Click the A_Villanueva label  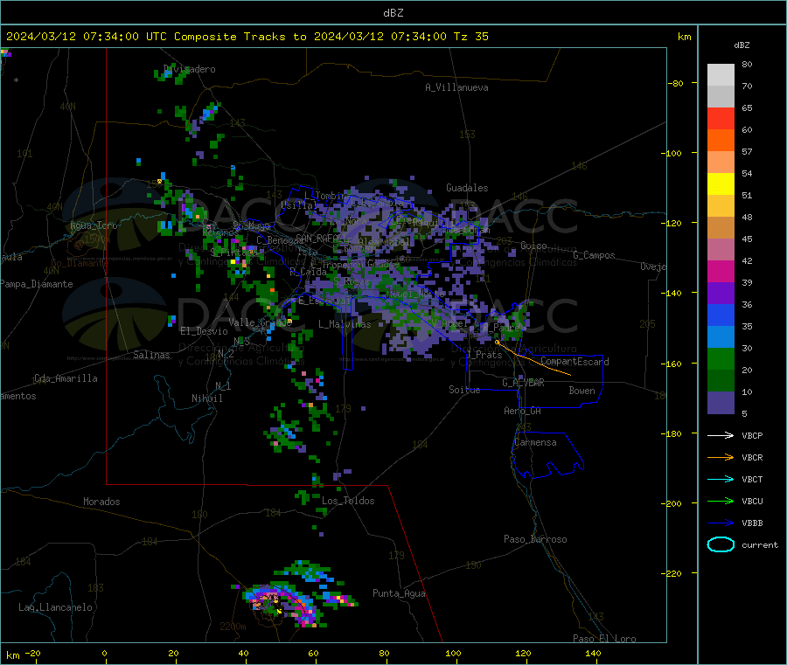pyautogui.click(x=456, y=87)
